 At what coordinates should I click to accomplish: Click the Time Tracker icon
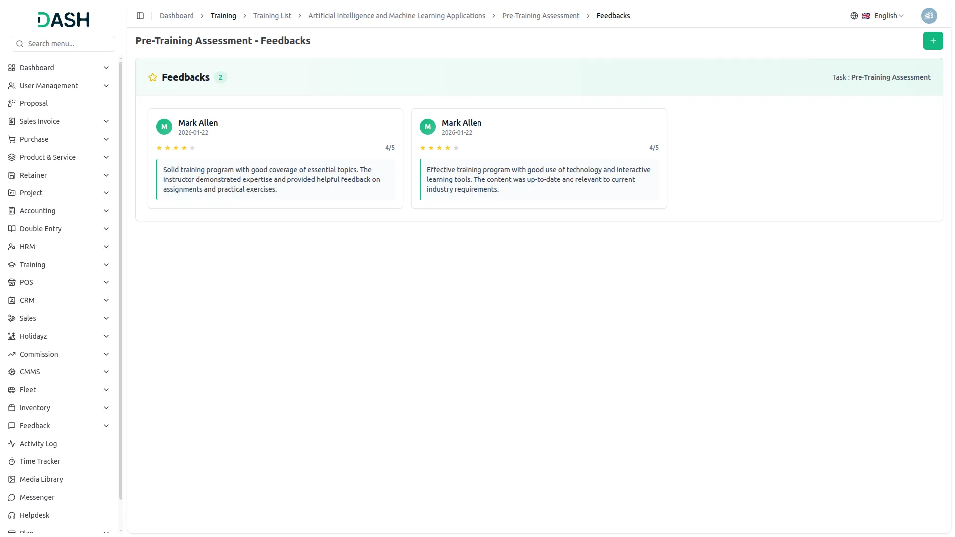12,461
